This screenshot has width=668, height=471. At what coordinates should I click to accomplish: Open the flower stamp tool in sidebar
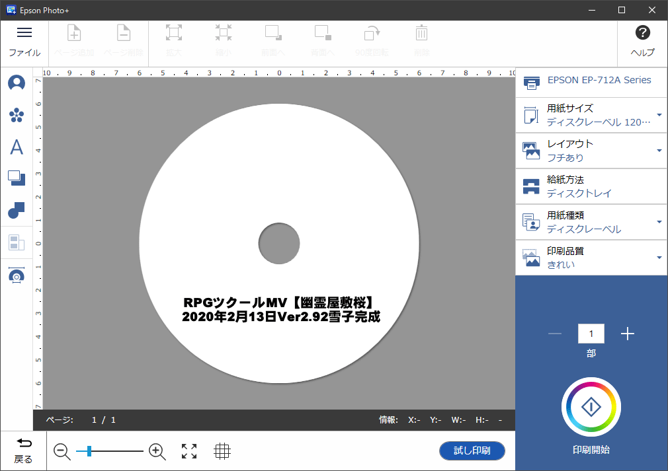[17, 115]
